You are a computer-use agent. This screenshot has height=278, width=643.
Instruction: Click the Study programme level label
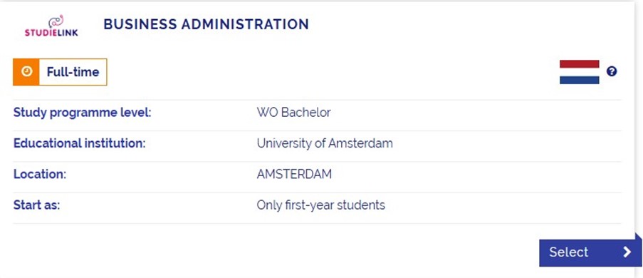click(x=82, y=113)
